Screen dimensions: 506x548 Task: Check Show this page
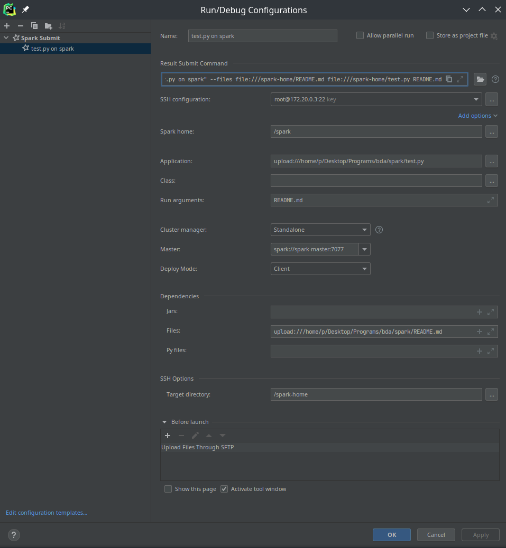[168, 489]
